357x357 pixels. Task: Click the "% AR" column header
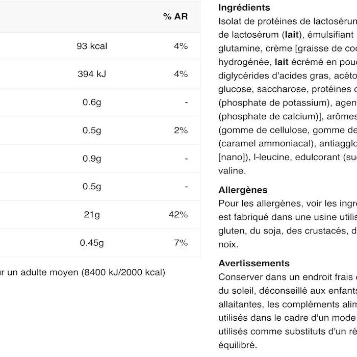[x=175, y=17]
